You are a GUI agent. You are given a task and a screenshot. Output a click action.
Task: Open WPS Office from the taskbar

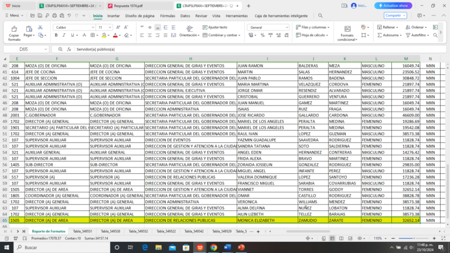[x=199, y=247]
